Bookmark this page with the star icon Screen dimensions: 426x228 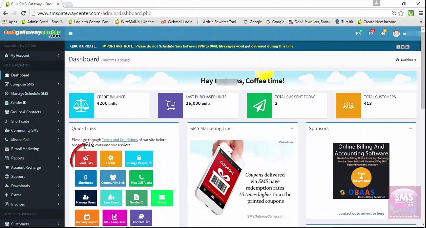[x=401, y=13]
